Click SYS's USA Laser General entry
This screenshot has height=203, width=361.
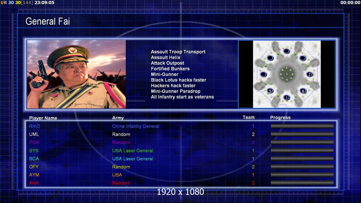133,151
